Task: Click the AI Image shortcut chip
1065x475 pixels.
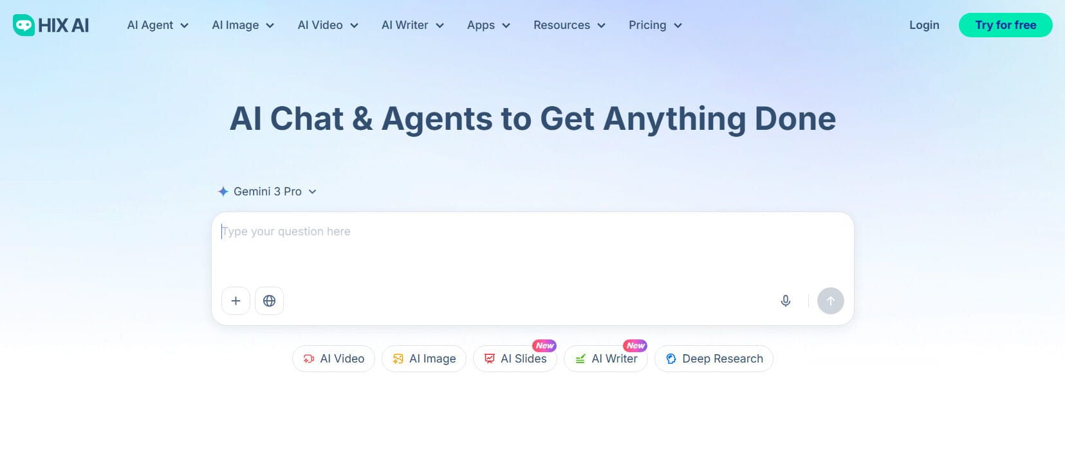Action: tap(423, 359)
